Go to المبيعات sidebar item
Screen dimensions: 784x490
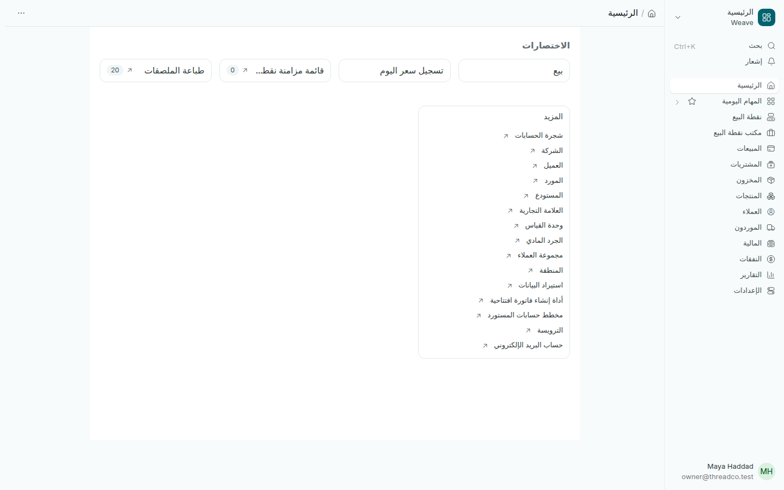724,149
